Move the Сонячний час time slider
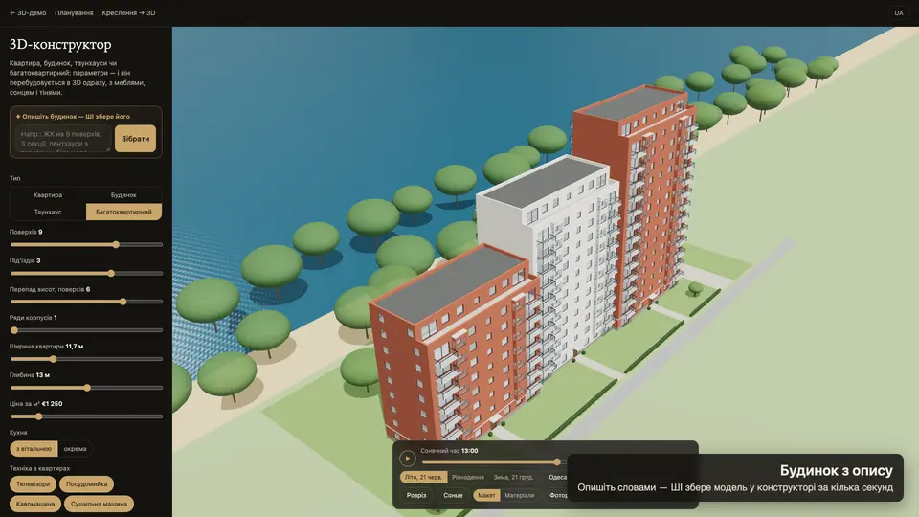 [494, 461]
